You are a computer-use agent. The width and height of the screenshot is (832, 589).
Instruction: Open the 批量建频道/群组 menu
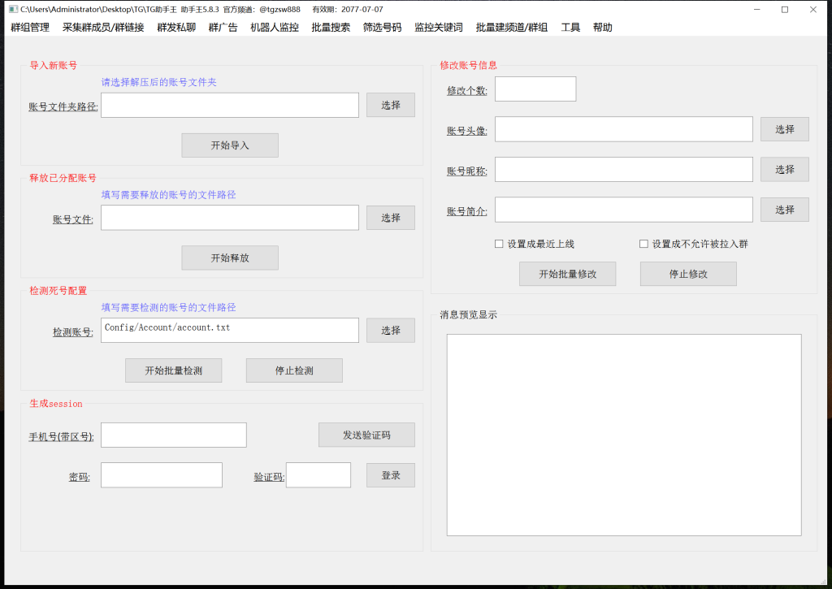(512, 28)
